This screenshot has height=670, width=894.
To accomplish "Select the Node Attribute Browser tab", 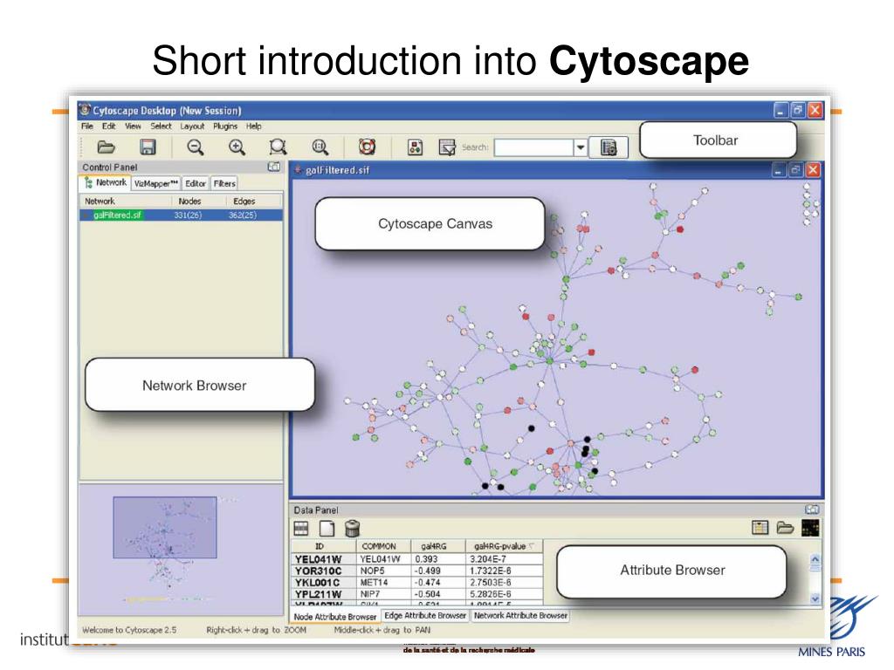I will (x=334, y=617).
